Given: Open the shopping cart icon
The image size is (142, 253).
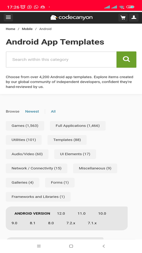Looking at the screenshot, I should click(123, 17).
